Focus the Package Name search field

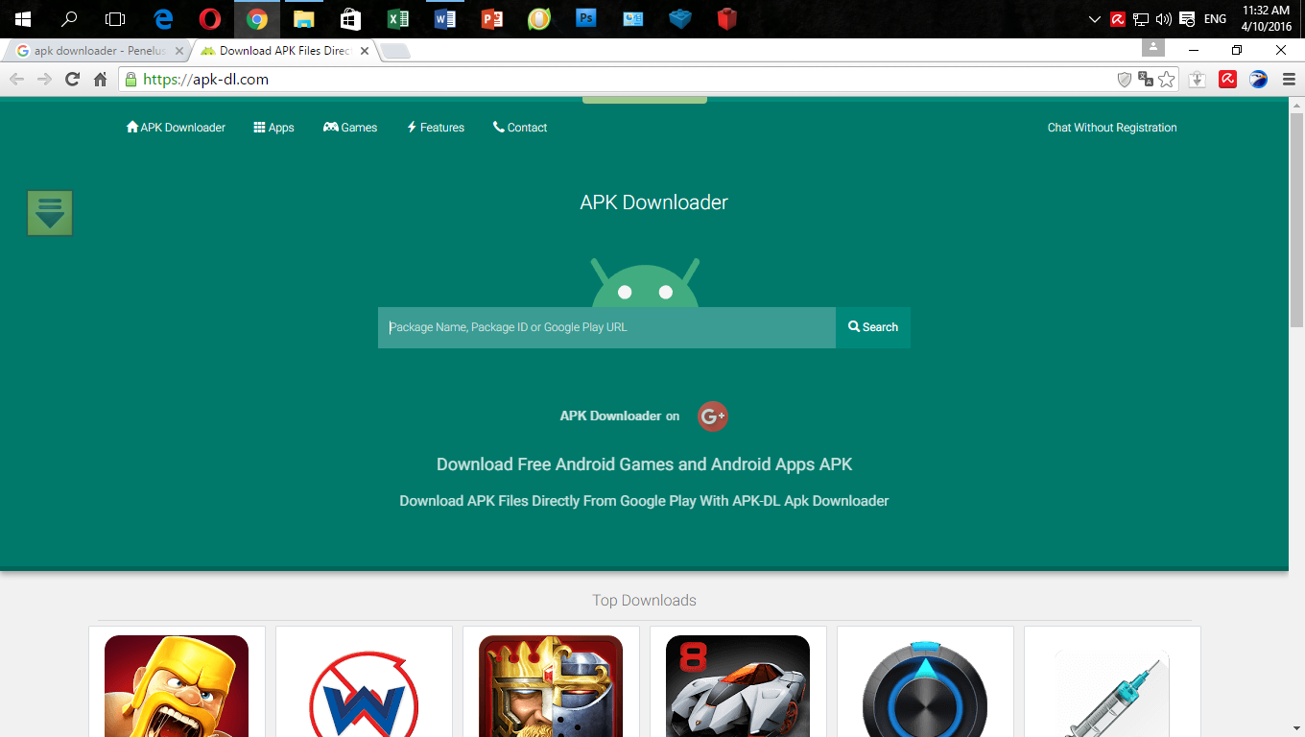(606, 327)
